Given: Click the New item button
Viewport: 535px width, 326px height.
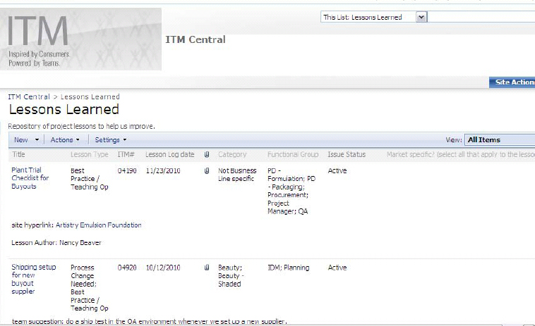Looking at the screenshot, I should point(21,140).
